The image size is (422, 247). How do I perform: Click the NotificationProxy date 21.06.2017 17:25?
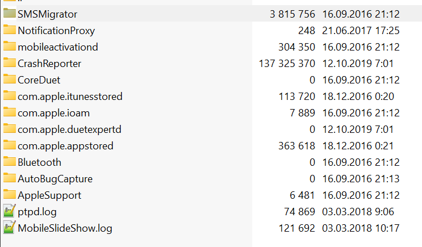(x=361, y=31)
